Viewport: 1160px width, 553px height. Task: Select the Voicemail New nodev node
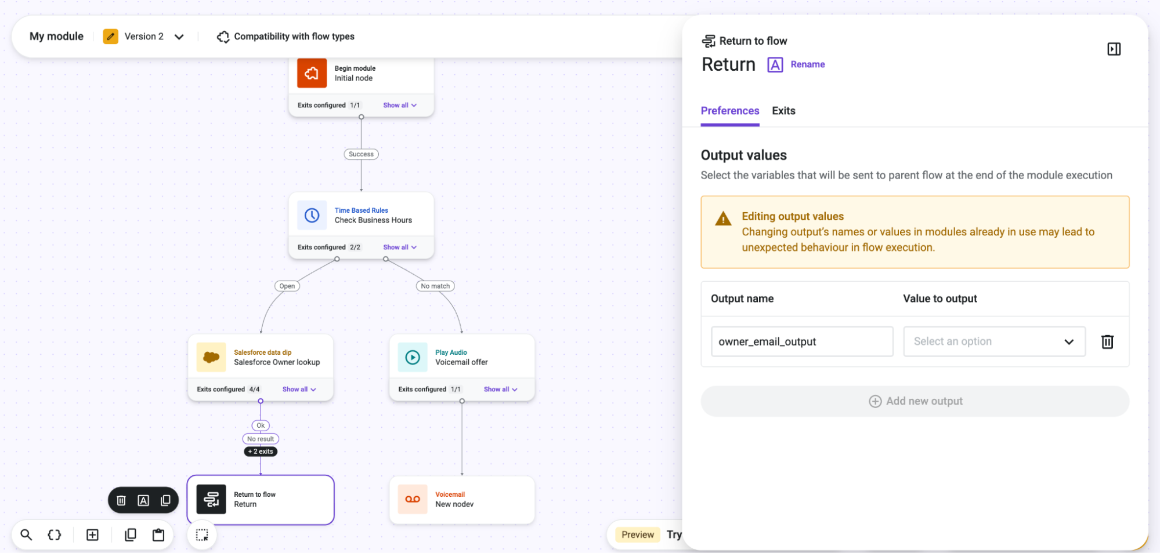pyautogui.click(x=462, y=500)
